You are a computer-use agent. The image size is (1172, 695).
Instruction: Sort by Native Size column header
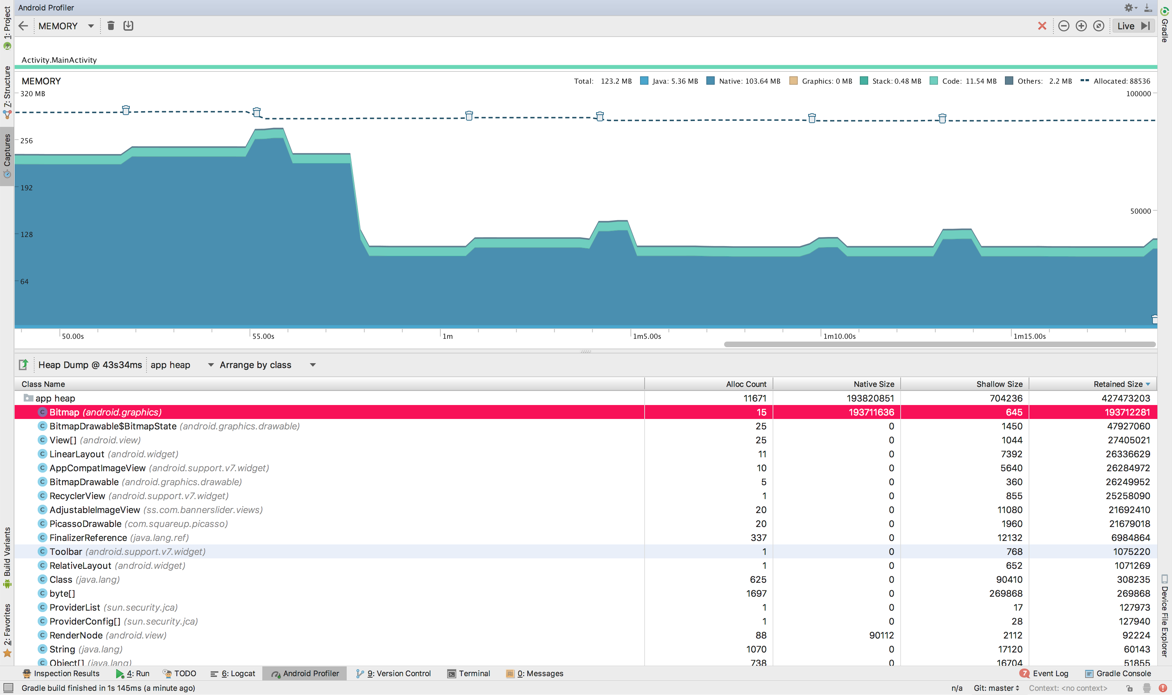(836, 384)
